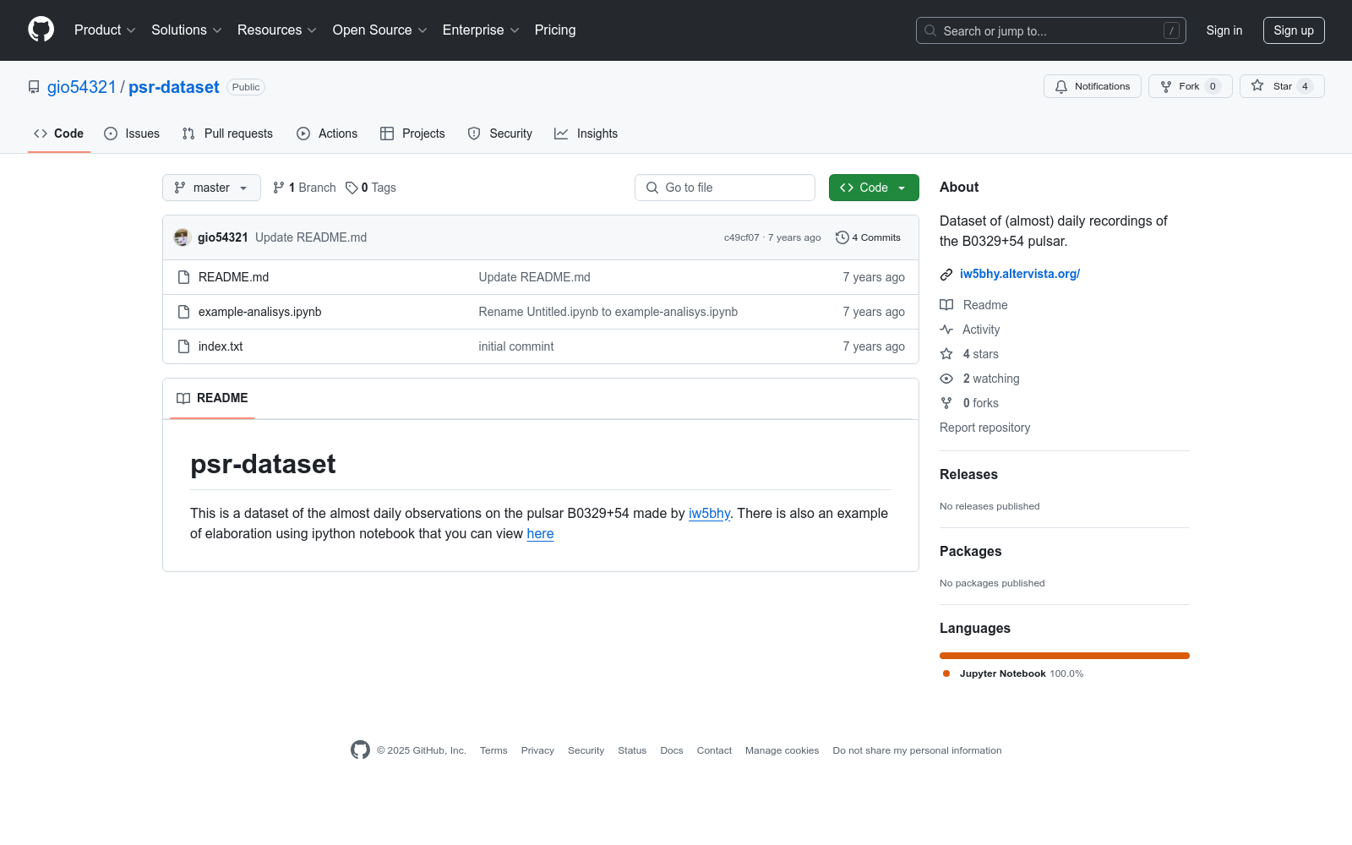Open the rename Untitled.ipynb commit message
The width and height of the screenshot is (1352, 845).
click(x=608, y=312)
